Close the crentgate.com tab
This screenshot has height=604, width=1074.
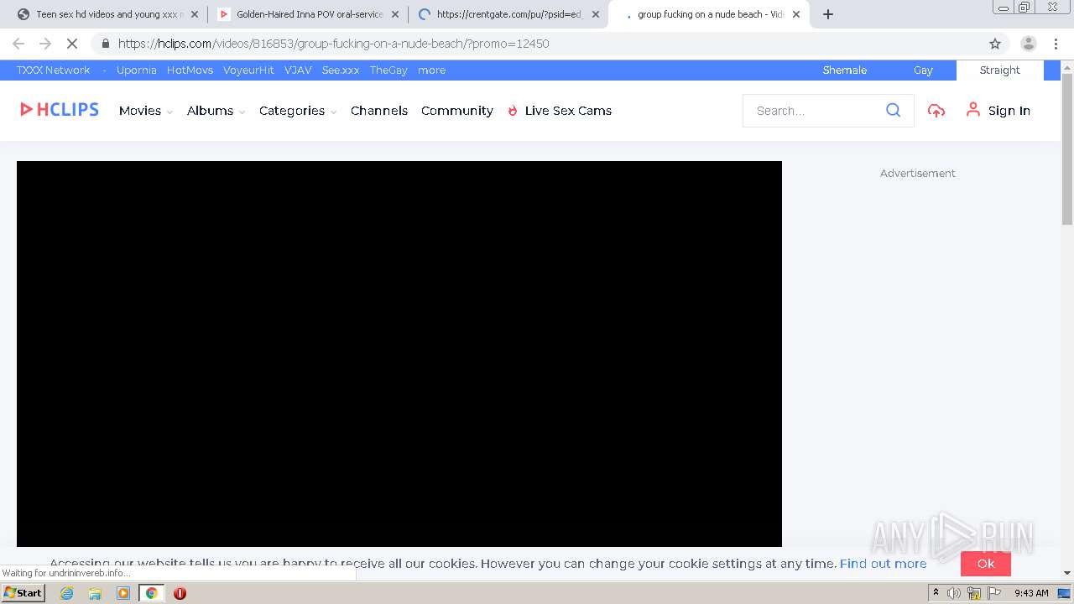[x=596, y=14]
